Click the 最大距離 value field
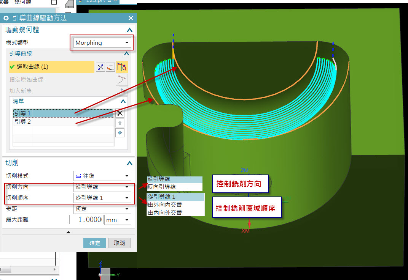This screenshot has height=280, width=408. (86, 220)
